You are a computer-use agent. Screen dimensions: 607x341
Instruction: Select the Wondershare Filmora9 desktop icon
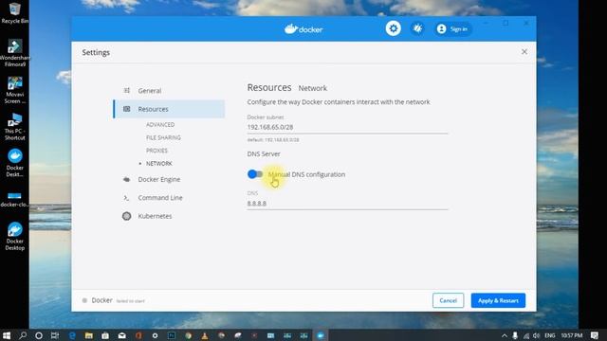[15, 53]
